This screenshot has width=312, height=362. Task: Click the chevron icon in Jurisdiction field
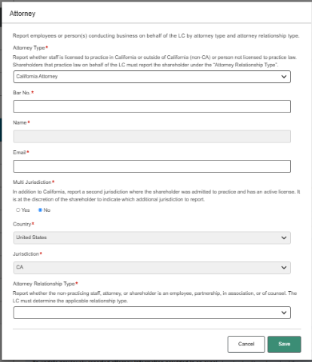(283, 268)
